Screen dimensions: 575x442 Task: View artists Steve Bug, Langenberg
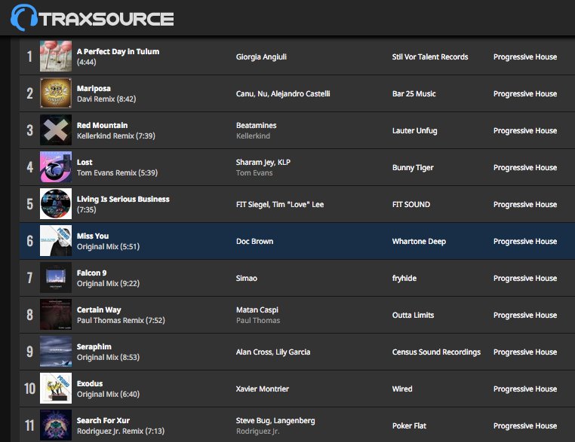tap(275, 421)
